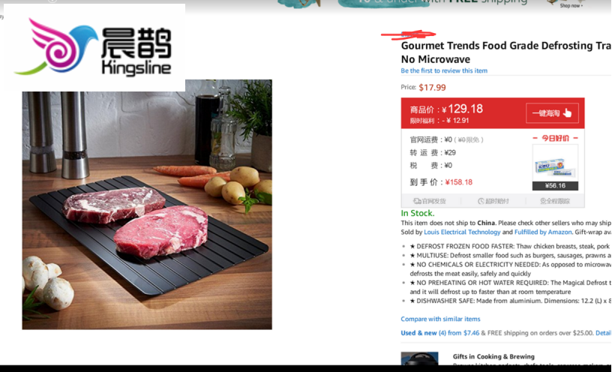612x372 pixels.
Task: Click the free shipping banner at top
Action: 433,3
